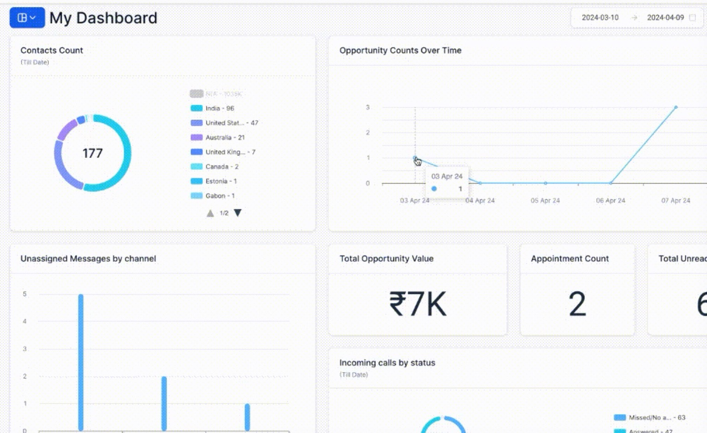Set the end date 2024-04-09 field
This screenshot has height=433, width=707.
coord(665,18)
